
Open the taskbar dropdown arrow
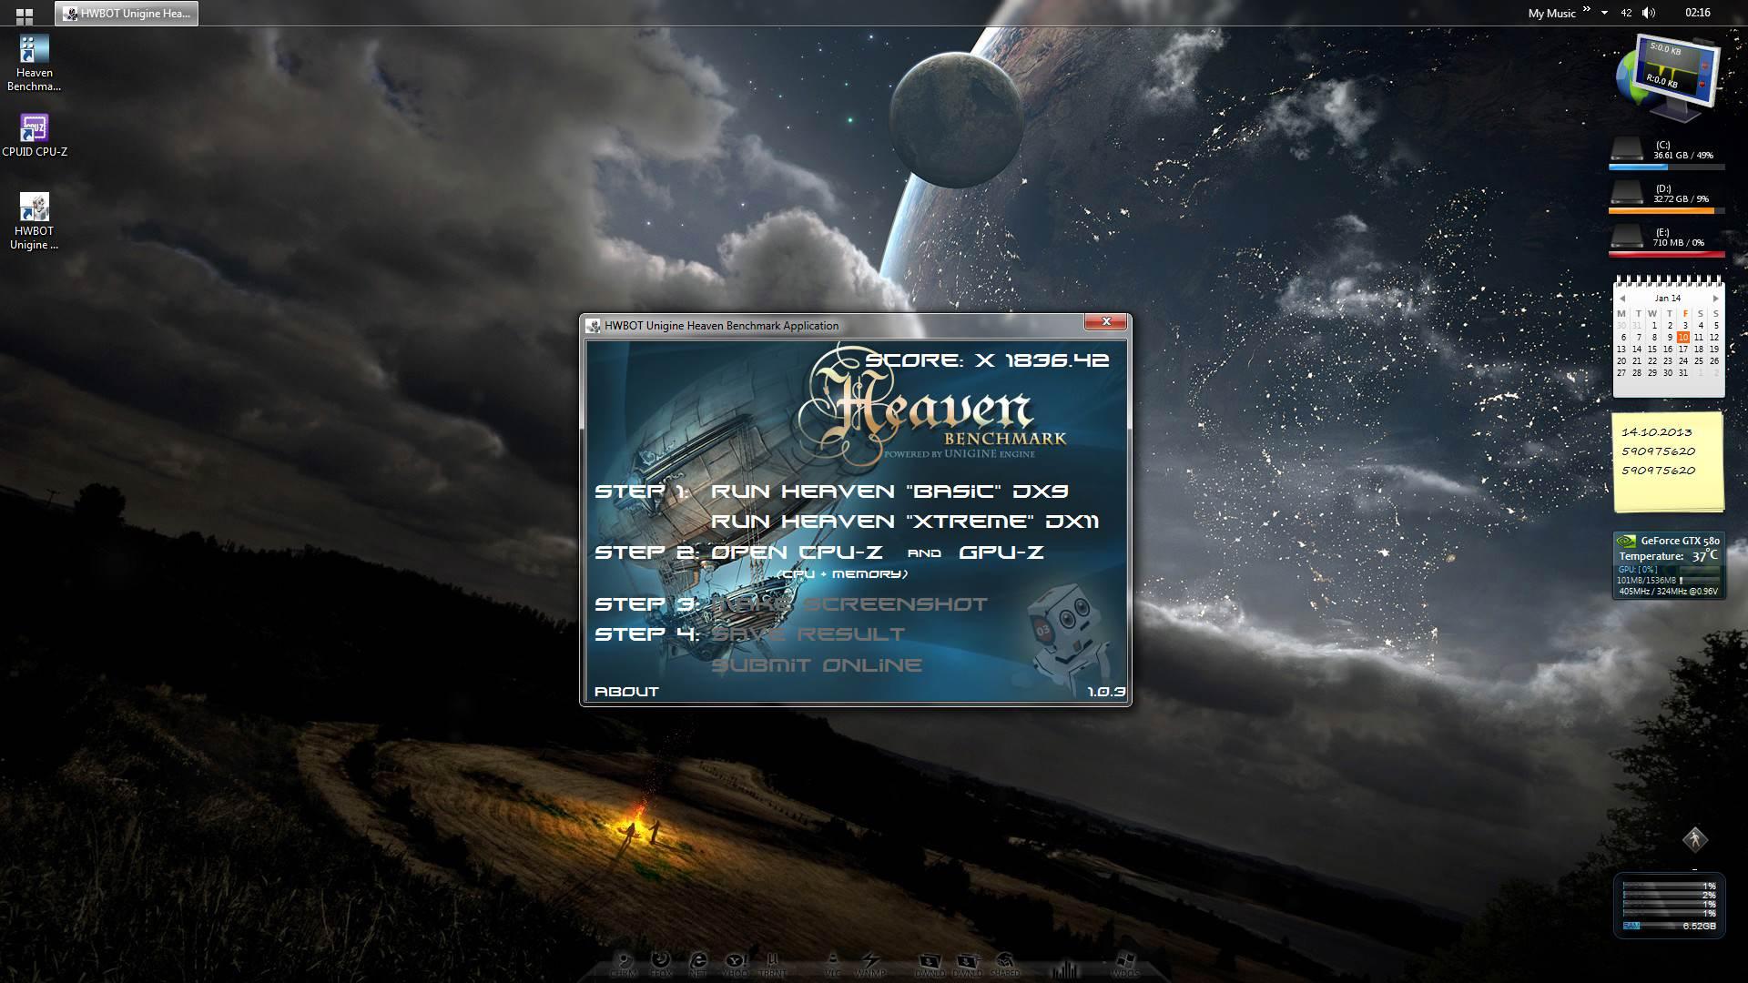[1603, 13]
